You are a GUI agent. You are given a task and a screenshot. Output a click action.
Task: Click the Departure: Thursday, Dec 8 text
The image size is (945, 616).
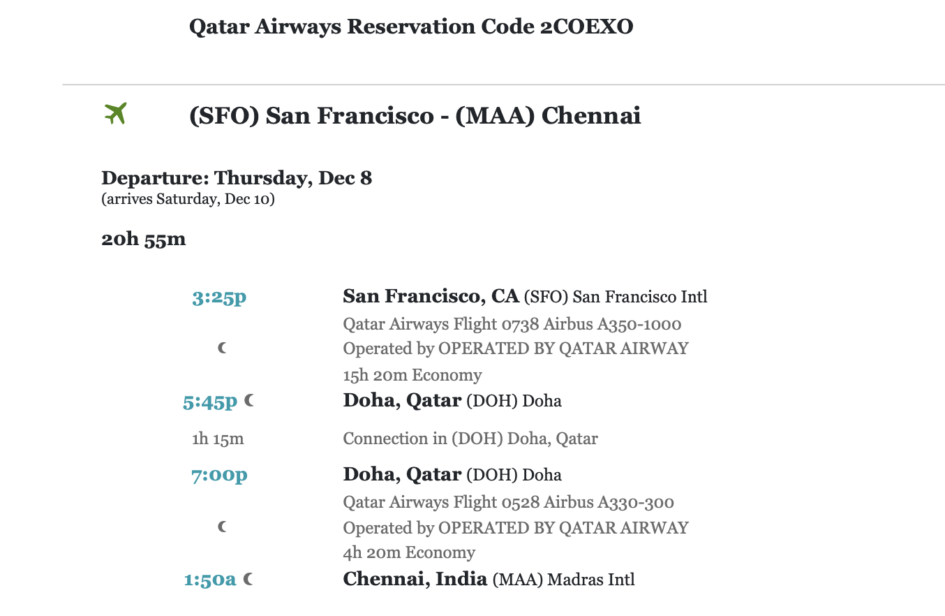pos(237,178)
